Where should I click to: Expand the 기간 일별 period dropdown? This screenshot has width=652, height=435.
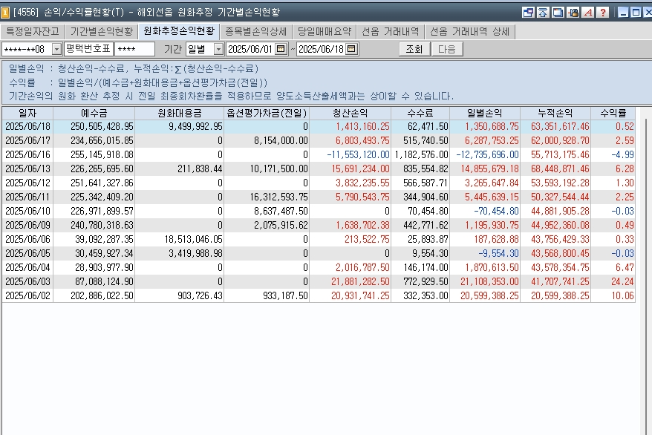(218, 49)
